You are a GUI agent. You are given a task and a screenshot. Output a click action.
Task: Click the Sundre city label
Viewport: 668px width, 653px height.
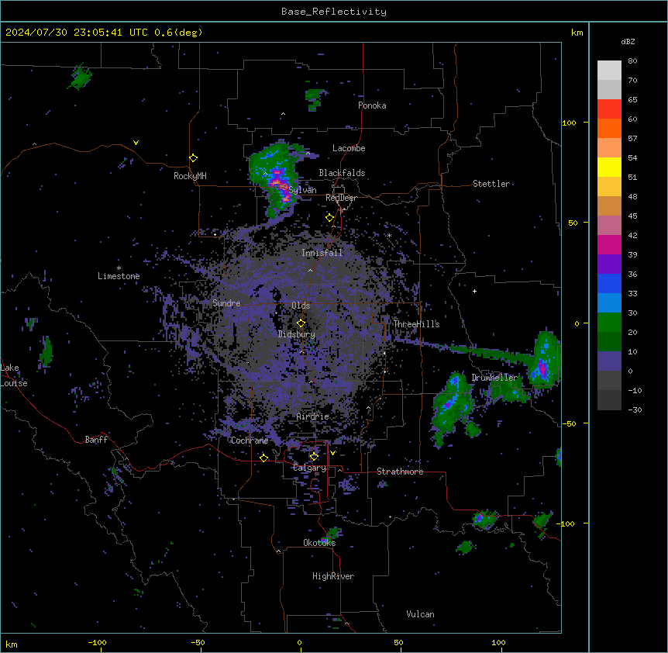tap(226, 303)
